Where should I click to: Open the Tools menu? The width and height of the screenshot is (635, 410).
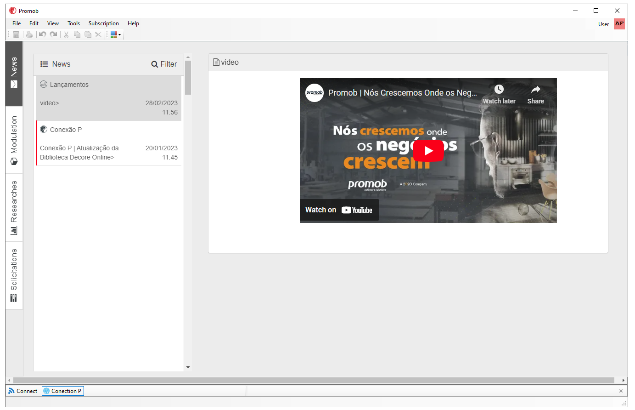click(73, 23)
